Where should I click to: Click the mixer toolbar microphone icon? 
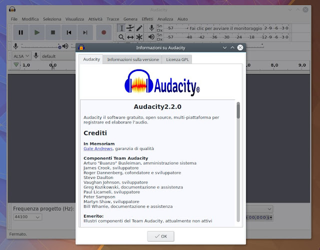pyautogui.click(x=15, y=46)
